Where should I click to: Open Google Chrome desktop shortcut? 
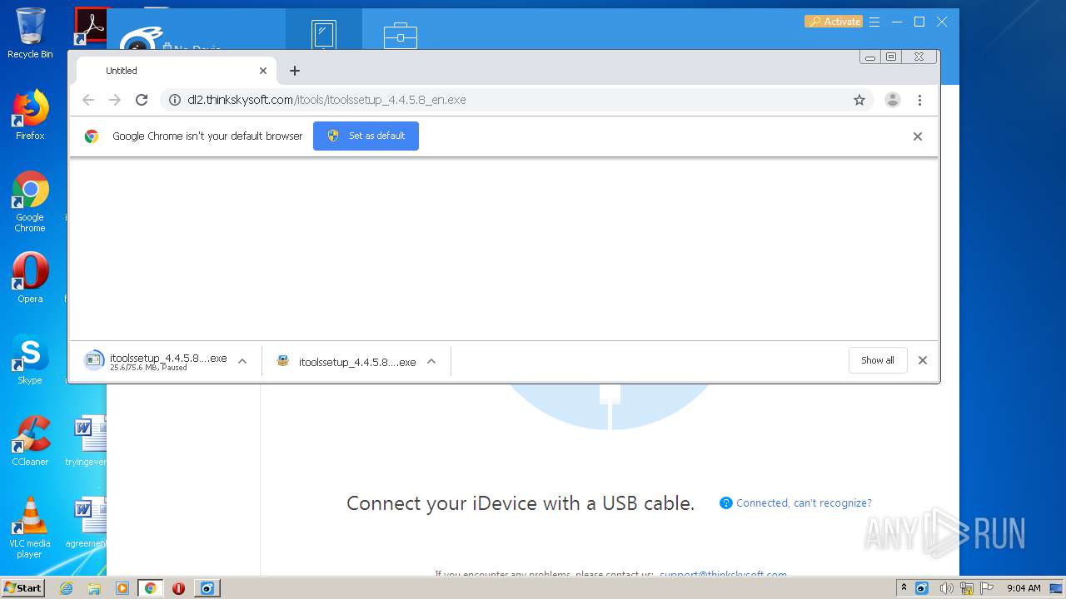(30, 202)
